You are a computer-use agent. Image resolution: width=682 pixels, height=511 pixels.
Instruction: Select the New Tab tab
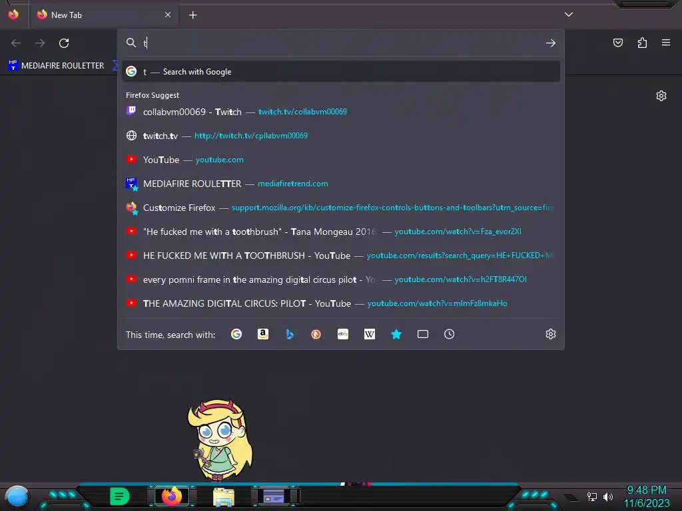point(103,15)
